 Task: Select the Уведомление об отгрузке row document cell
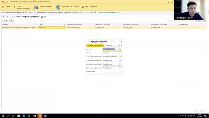20,28
